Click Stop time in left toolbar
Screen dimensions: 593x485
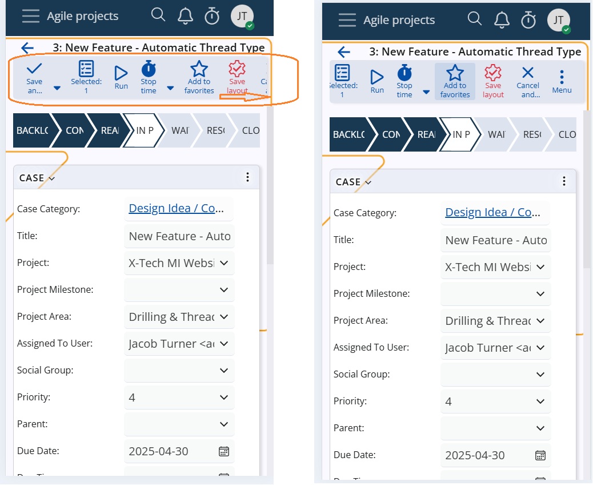[149, 77]
